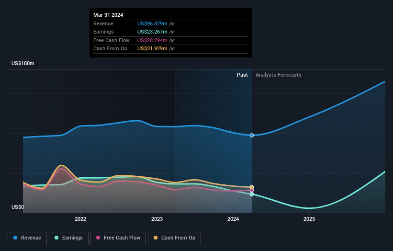Click the US$31.929m cash from op value
393x251 pixels.
coord(152,49)
